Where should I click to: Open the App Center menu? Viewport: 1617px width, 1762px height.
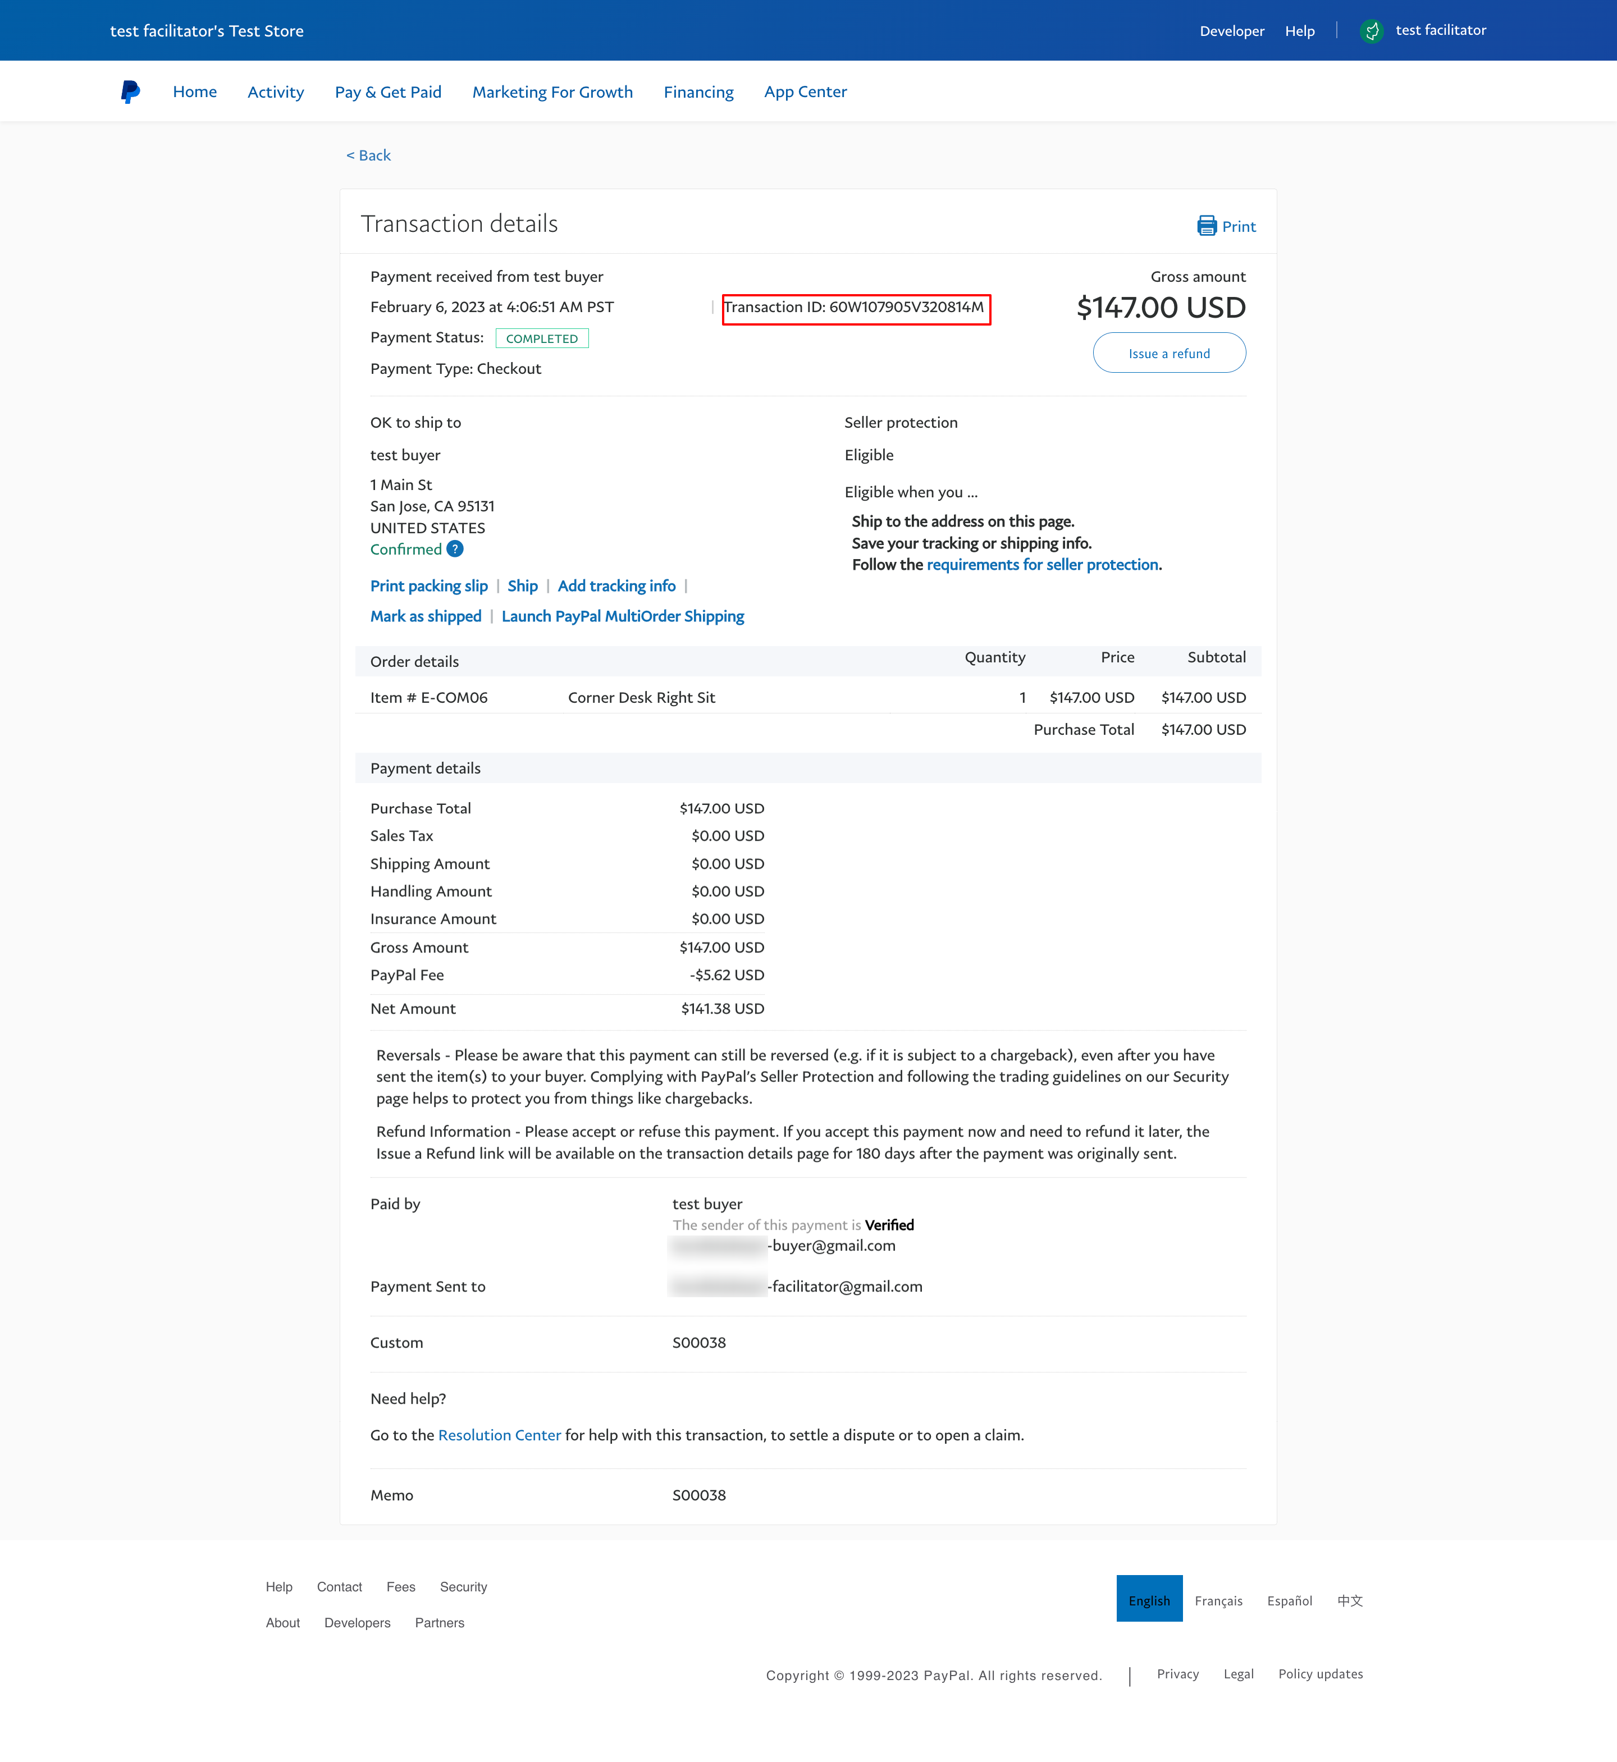tap(805, 92)
